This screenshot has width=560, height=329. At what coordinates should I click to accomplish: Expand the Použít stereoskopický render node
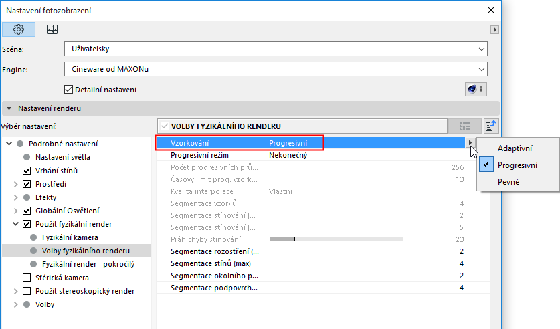pos(15,291)
